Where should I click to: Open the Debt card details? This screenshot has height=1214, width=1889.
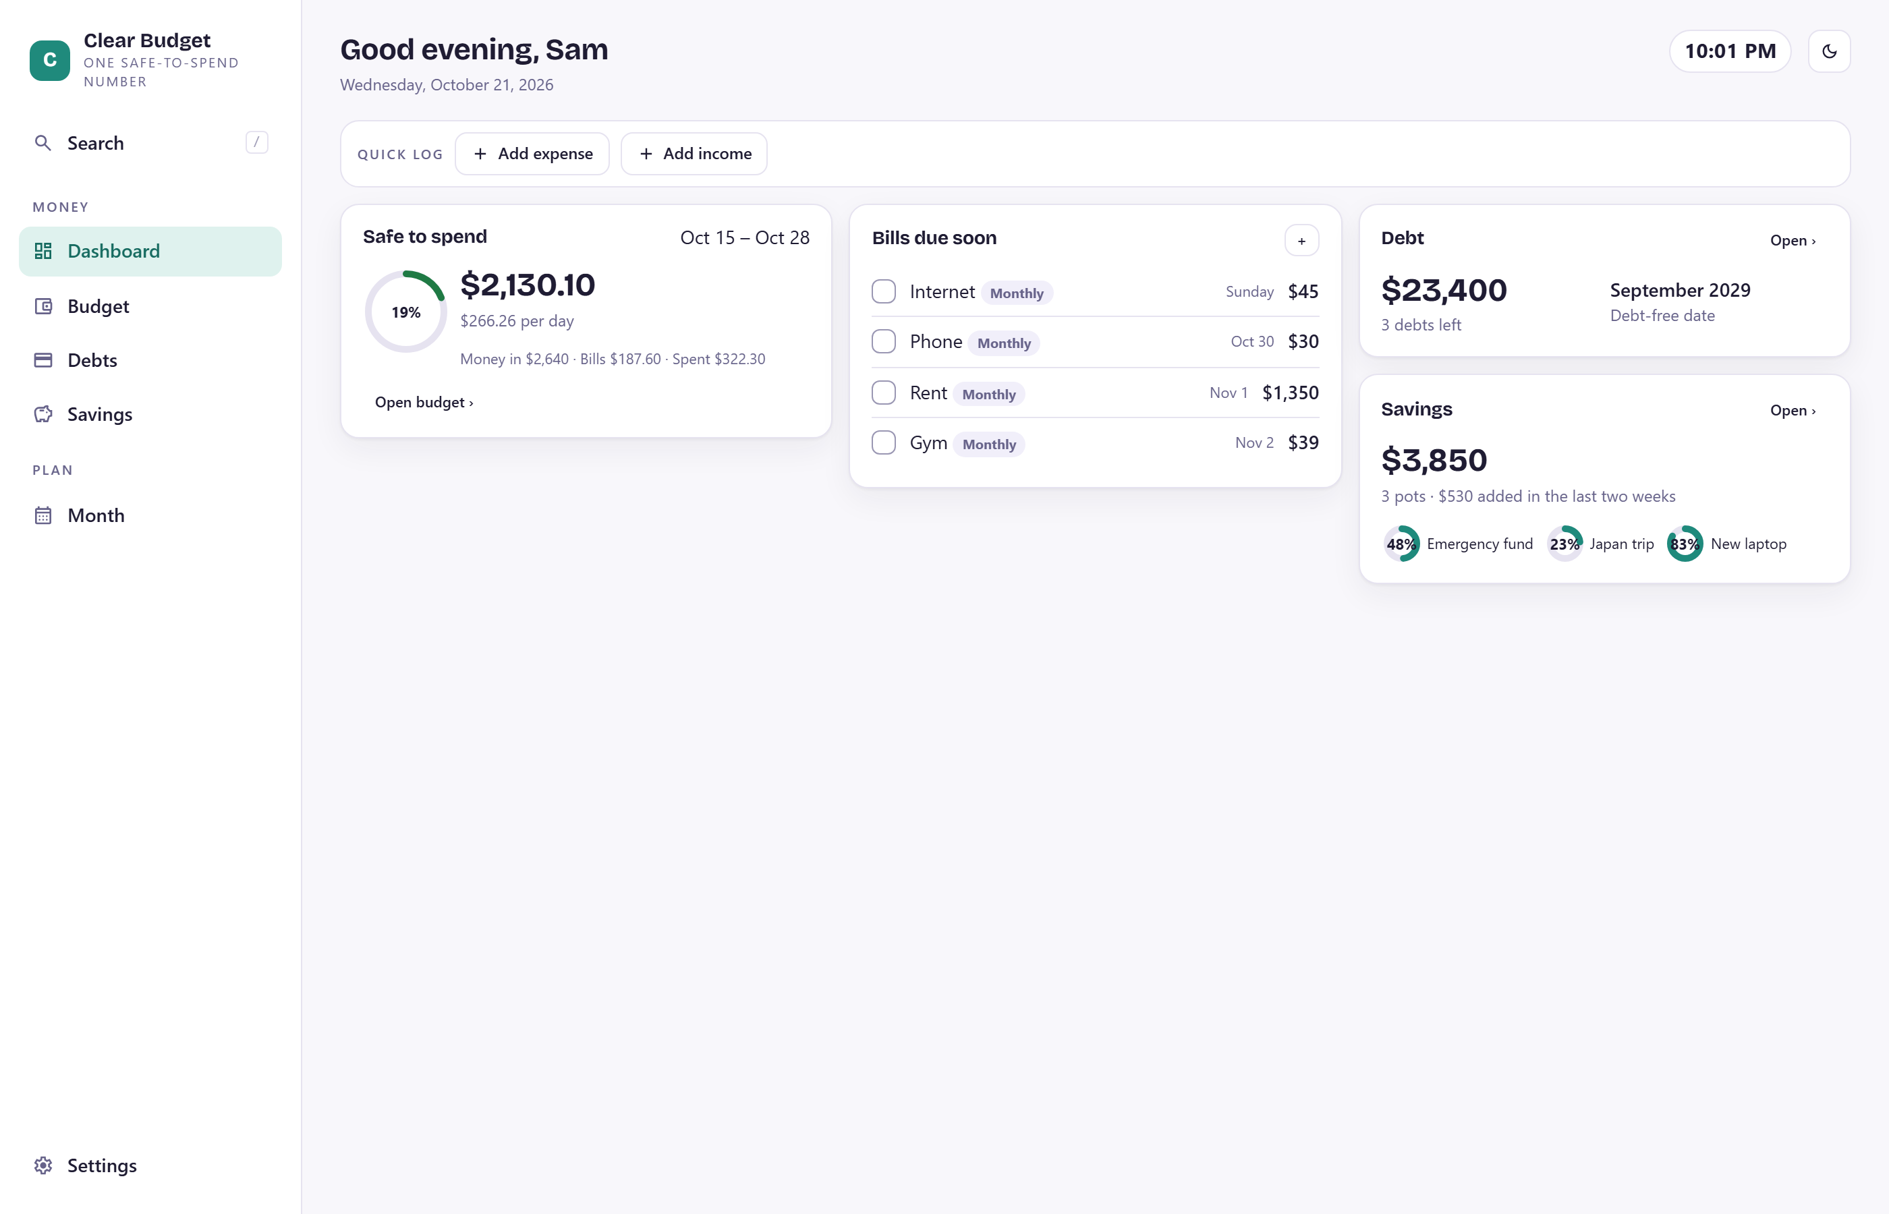[x=1793, y=240]
